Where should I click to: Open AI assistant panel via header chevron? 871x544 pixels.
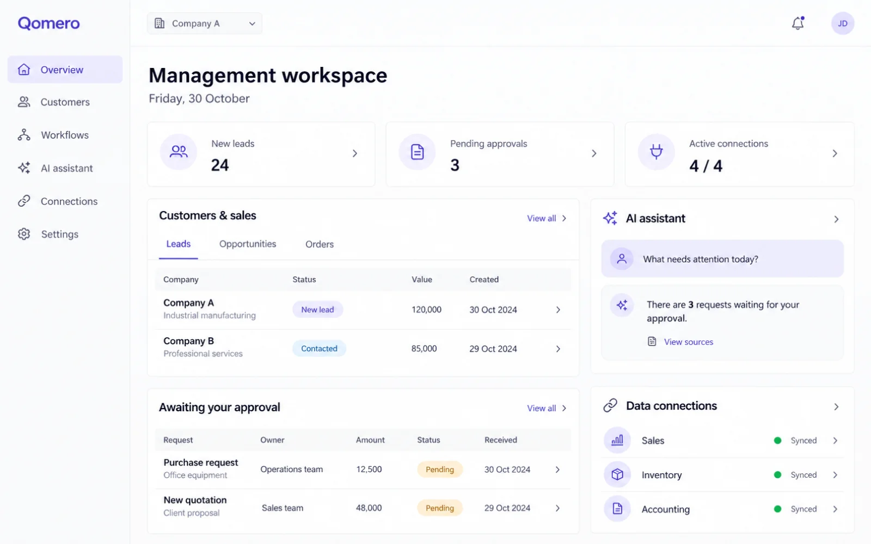point(836,219)
